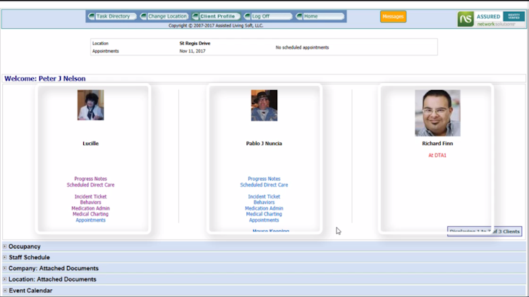Open Behaviors for Pablo J Nuncia
Image resolution: width=529 pixels, height=297 pixels.
click(x=264, y=203)
